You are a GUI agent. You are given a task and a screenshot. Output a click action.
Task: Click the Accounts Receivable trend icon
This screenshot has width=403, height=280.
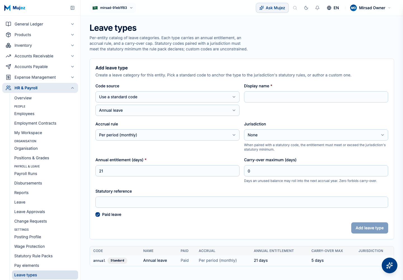(x=8, y=56)
